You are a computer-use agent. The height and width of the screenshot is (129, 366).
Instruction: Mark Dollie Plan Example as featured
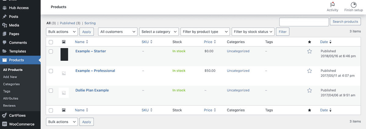[310, 90]
